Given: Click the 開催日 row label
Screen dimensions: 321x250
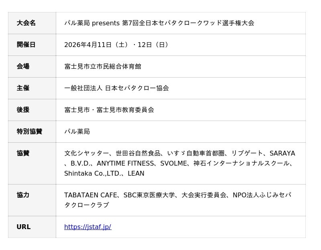Looking at the screenshot, I should 26,45.
